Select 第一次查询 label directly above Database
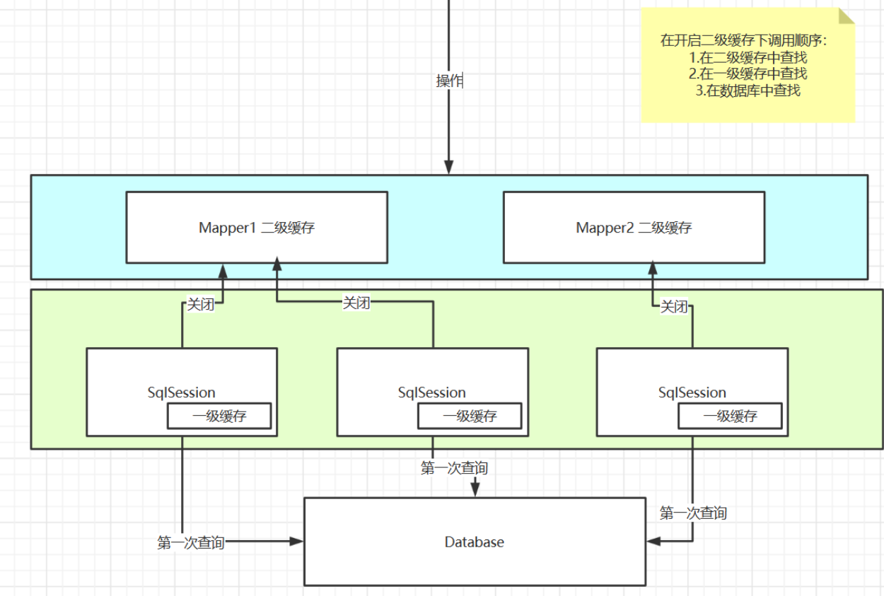The image size is (884, 596). tap(454, 467)
